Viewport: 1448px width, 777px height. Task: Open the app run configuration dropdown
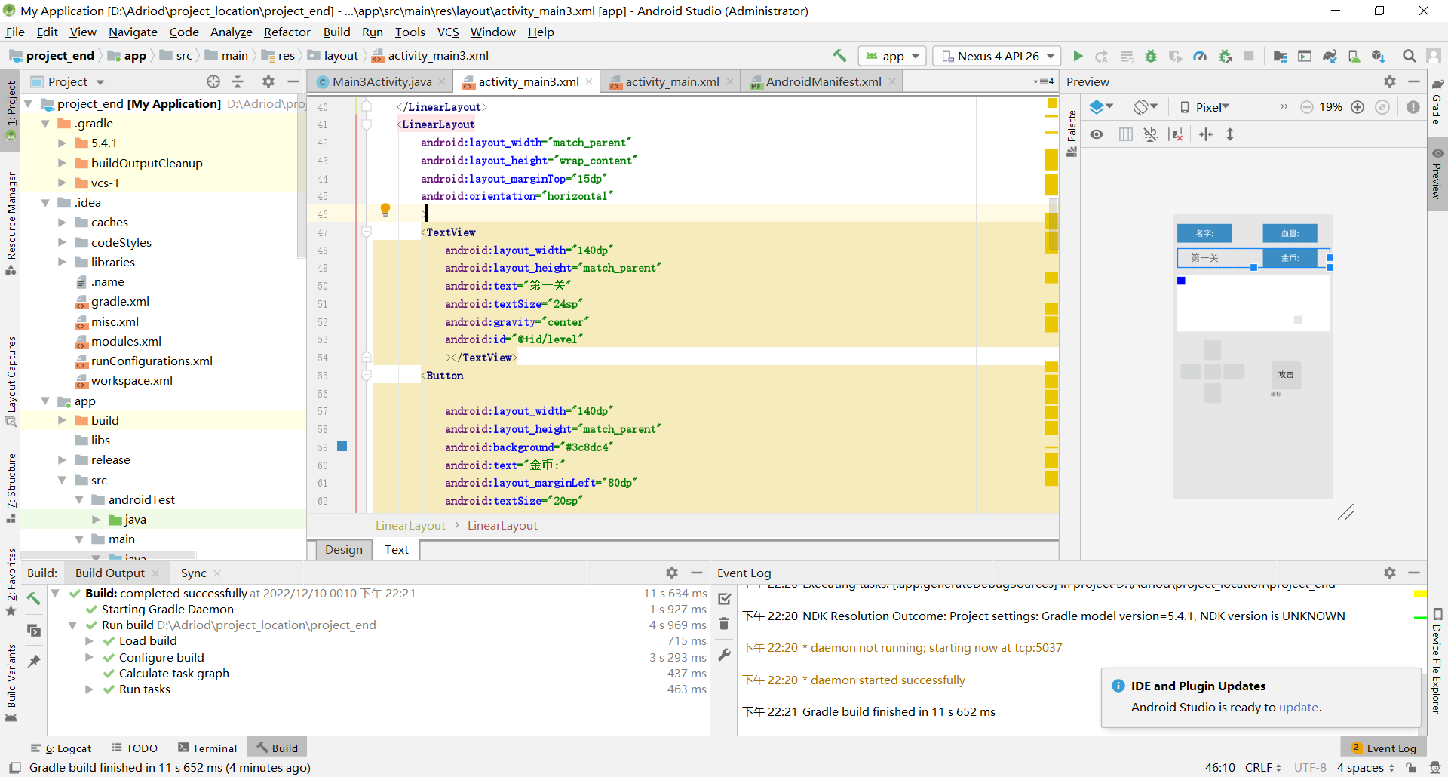point(893,56)
